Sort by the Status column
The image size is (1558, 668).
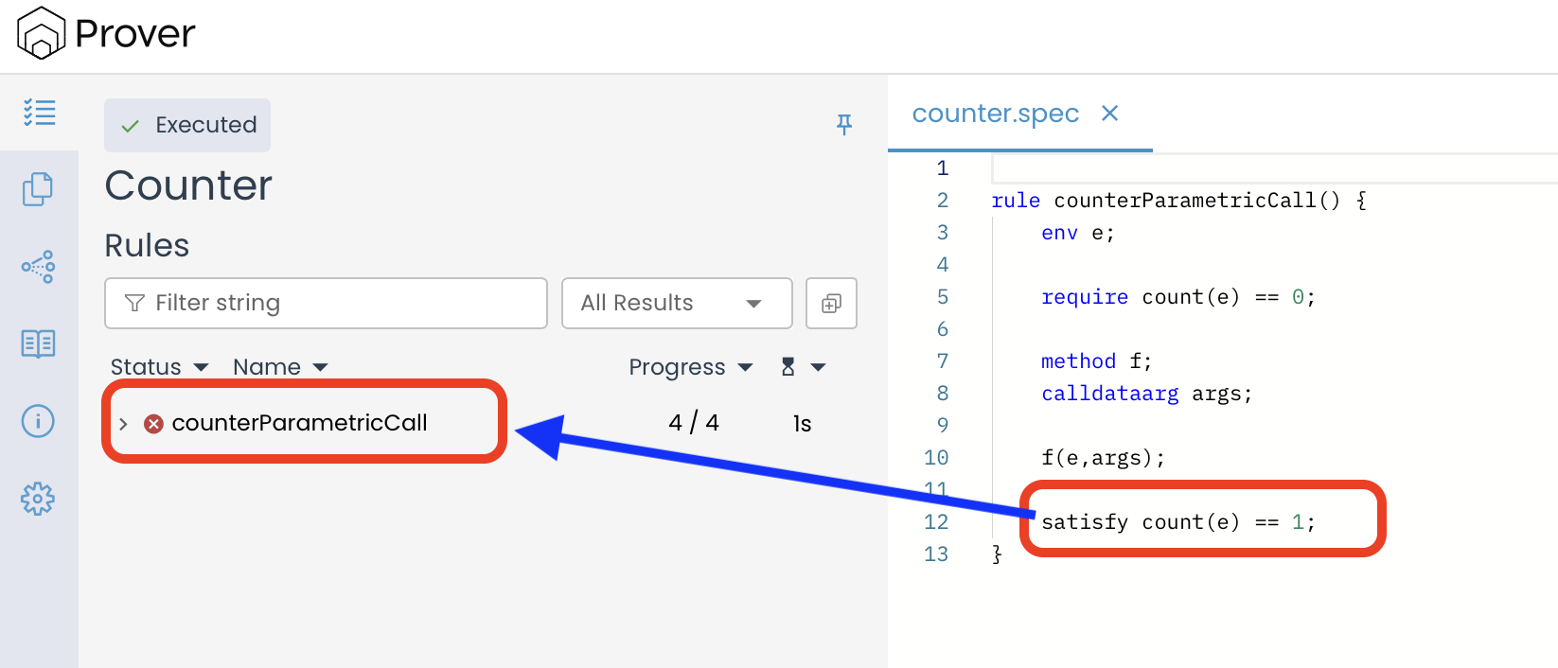tap(158, 367)
